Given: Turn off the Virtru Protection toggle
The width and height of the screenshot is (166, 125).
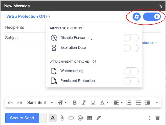Looking at the screenshot, I should coord(152,17).
